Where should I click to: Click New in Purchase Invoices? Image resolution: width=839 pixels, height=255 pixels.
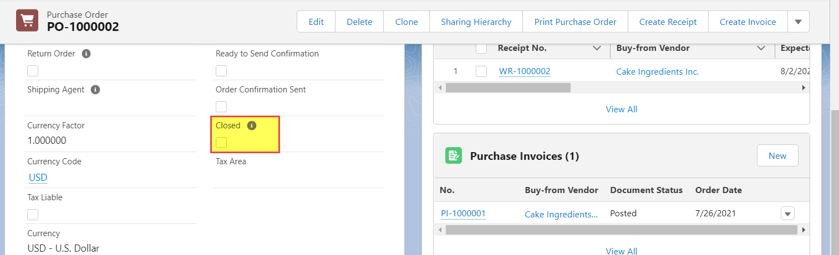pos(777,155)
